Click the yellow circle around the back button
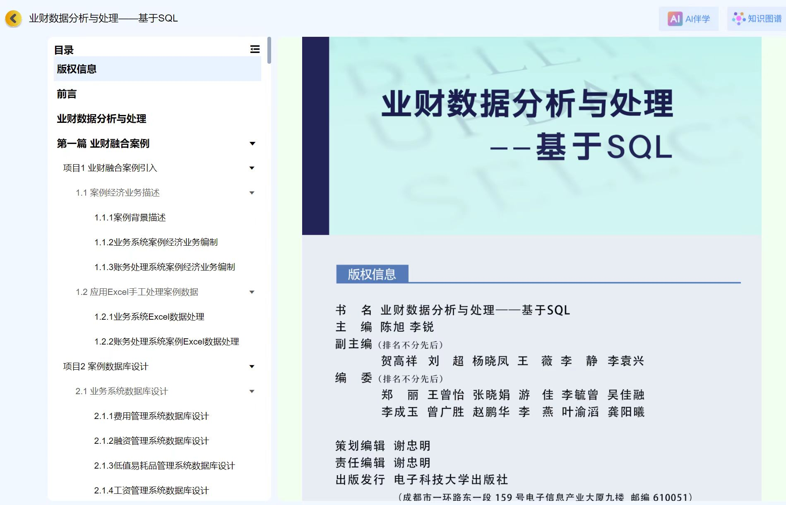The width and height of the screenshot is (786, 505). pos(14,19)
